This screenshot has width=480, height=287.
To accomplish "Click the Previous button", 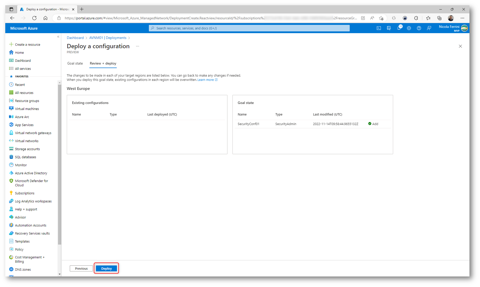I will (81, 268).
